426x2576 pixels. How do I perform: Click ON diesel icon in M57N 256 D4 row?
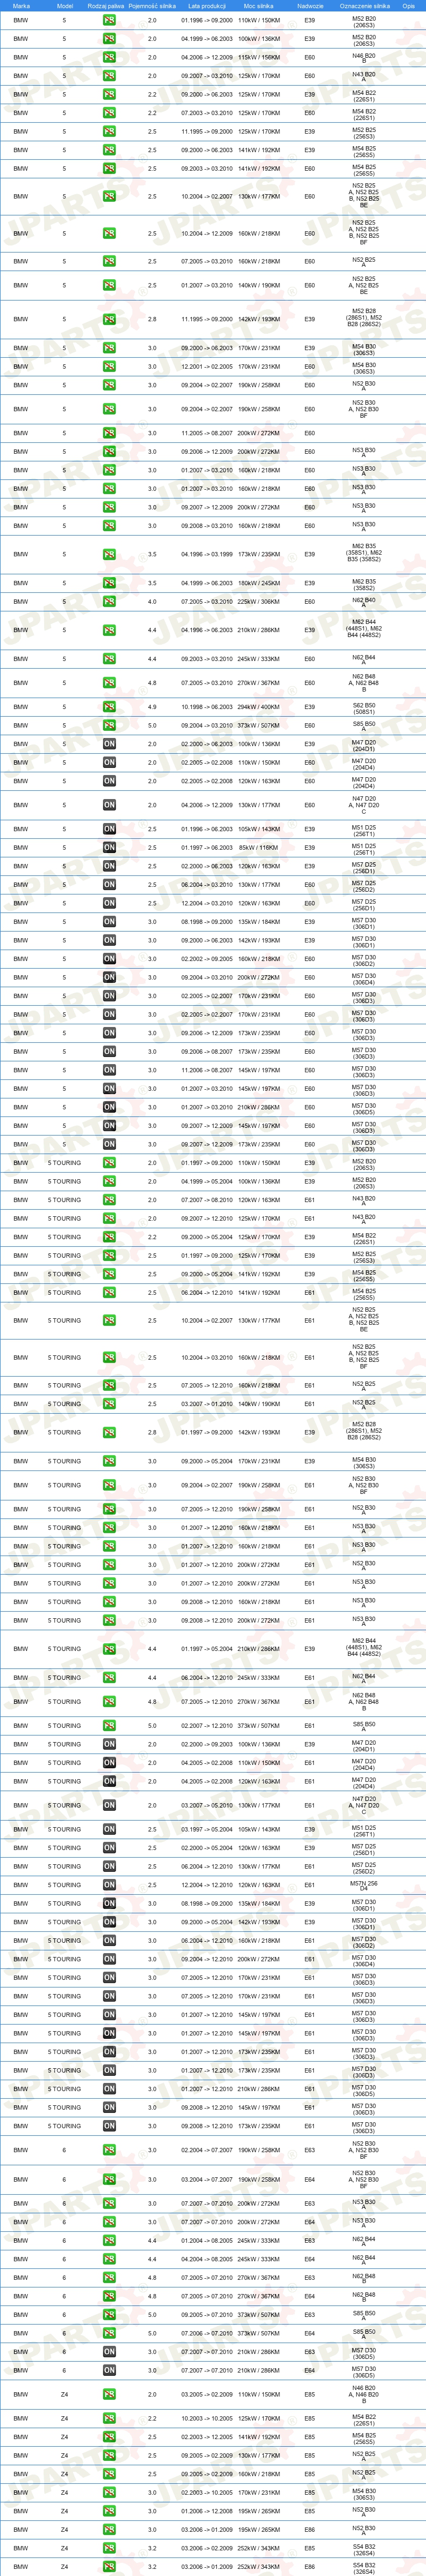(109, 1885)
